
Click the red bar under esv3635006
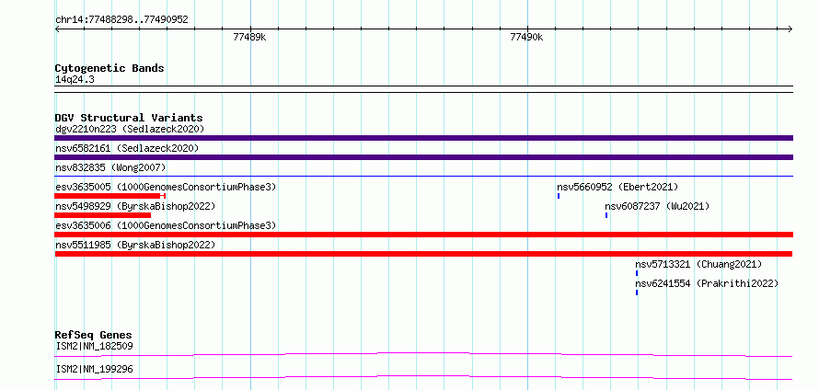(423, 235)
